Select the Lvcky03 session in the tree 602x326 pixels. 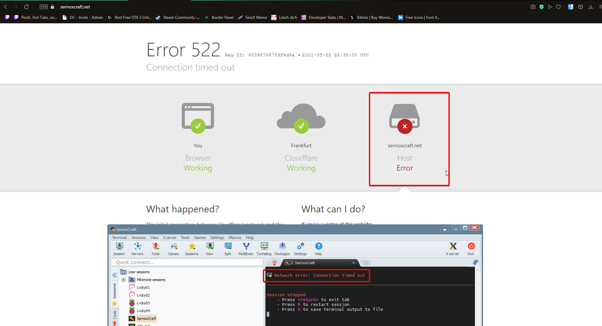click(143, 303)
